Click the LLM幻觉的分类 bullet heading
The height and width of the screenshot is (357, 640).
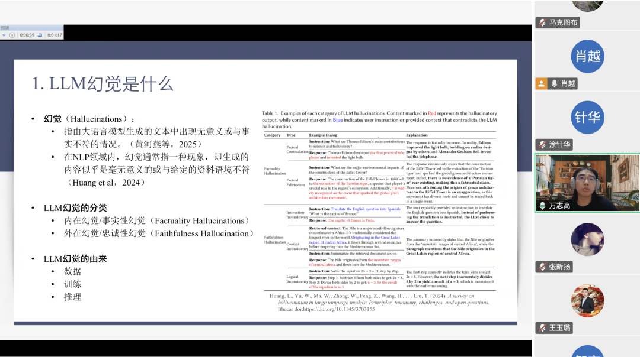click(x=75, y=208)
